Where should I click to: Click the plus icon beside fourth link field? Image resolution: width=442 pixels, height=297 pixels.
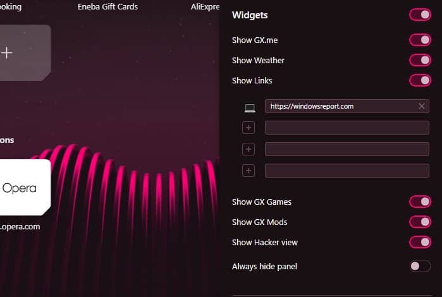(x=249, y=171)
